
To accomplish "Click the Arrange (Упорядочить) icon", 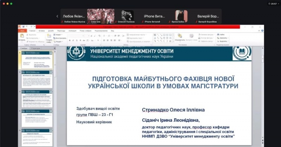I will [x=180, y=37].
